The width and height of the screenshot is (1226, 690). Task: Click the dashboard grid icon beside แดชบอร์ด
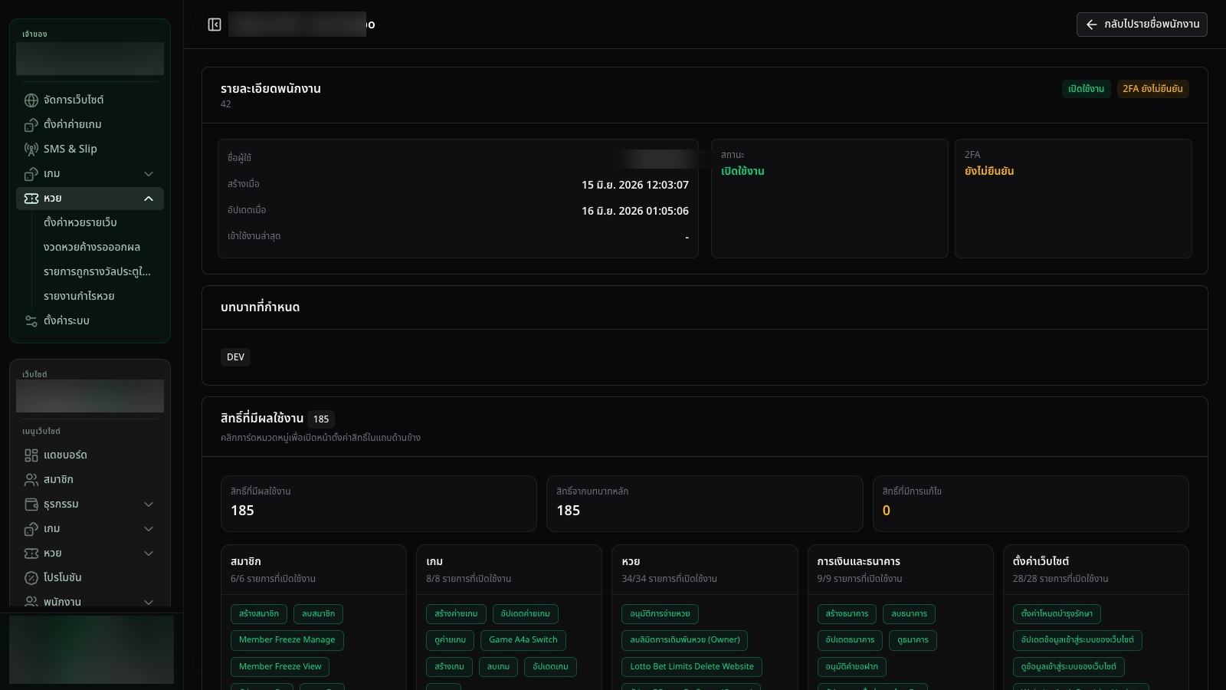pos(31,455)
